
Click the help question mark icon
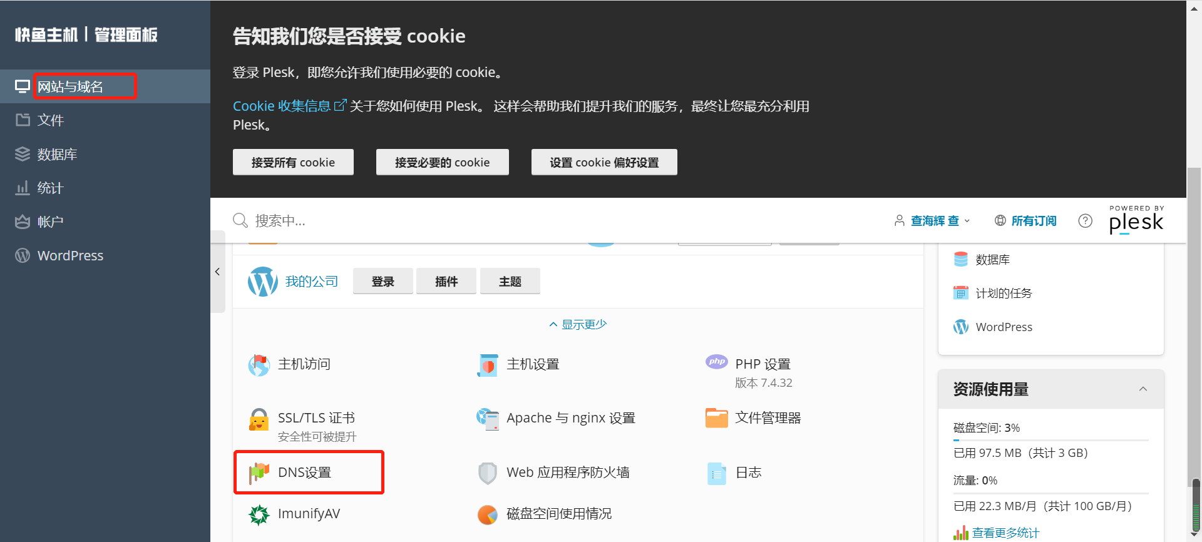(1085, 221)
